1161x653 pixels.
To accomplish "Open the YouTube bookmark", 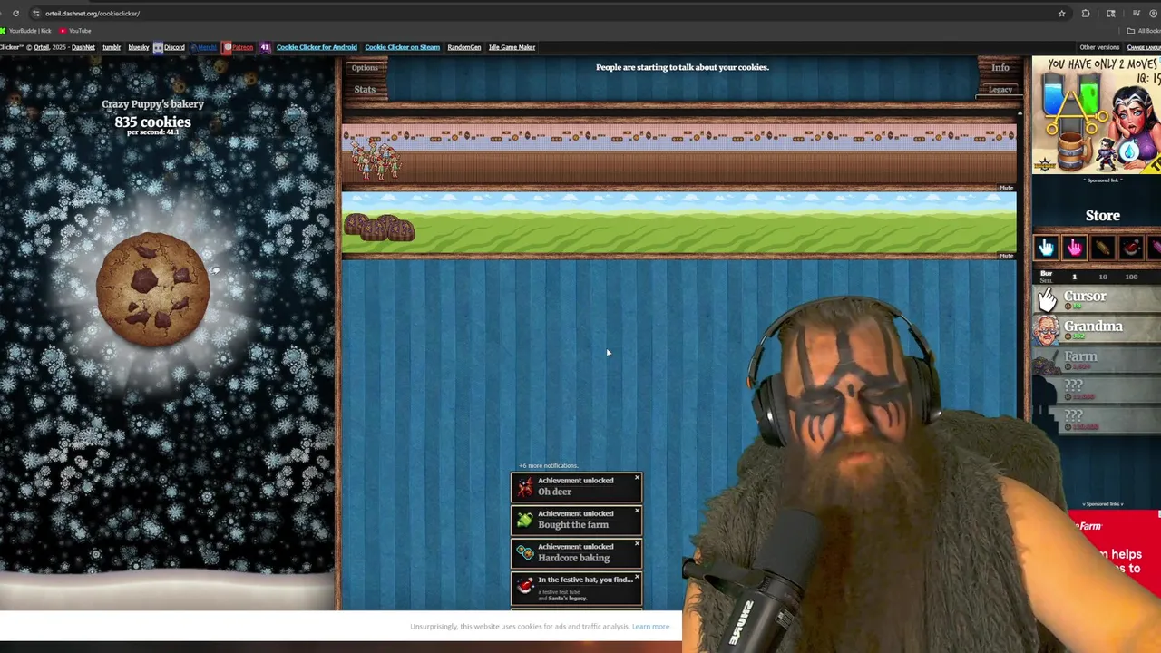I will 75,31.
